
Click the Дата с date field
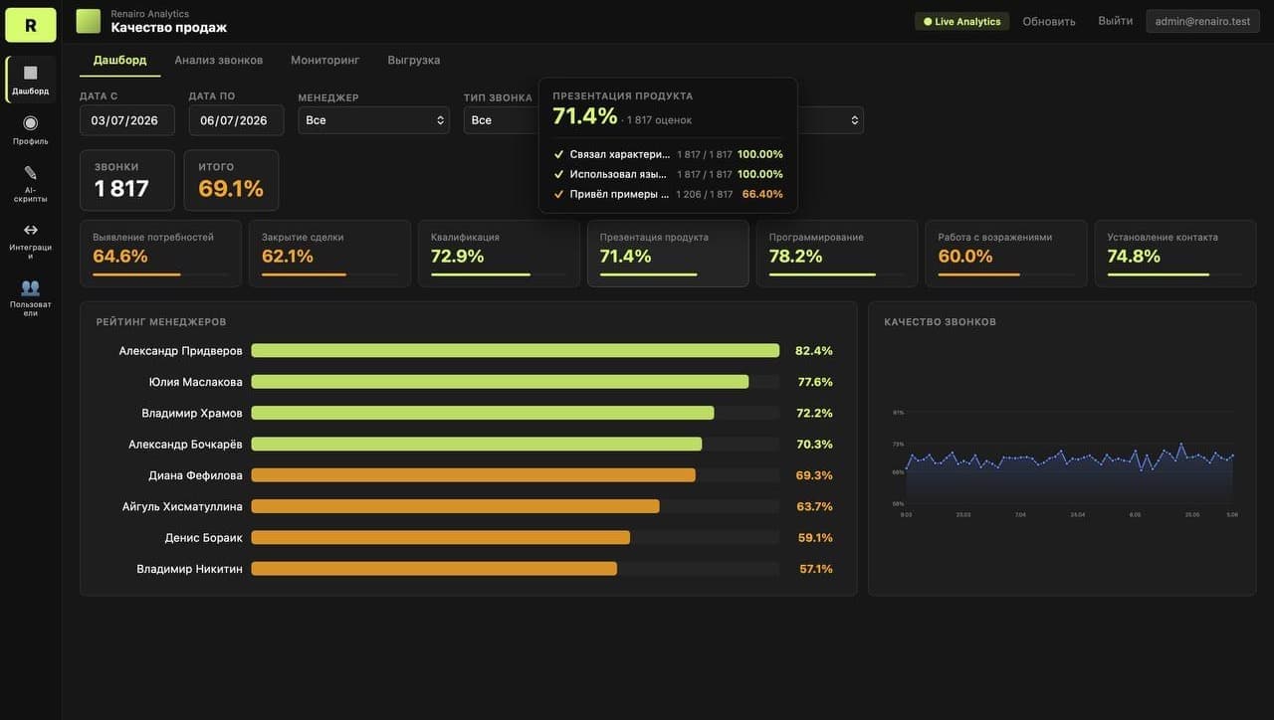[x=127, y=120]
